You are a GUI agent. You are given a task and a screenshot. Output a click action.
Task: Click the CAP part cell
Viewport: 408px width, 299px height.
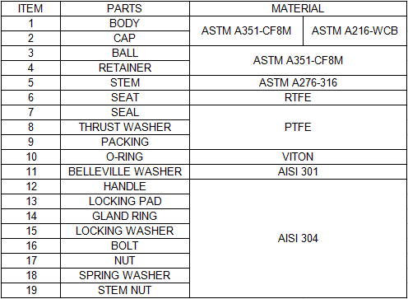(125, 38)
